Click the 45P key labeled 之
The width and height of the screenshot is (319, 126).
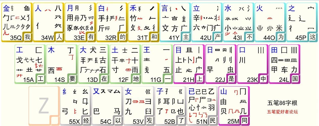pos(302,22)
